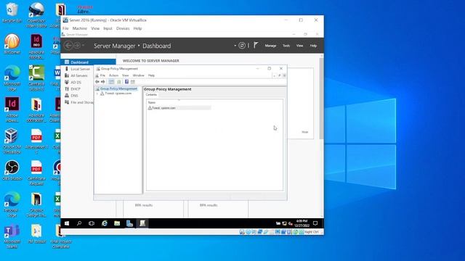Viewport: 465px width, 261px height.
Task: Click the Server Manager back arrow button
Action: pyautogui.click(x=68, y=46)
